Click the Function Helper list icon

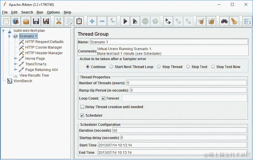(247, 21)
